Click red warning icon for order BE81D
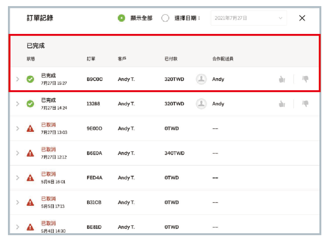This screenshot has width=327, height=240. pyautogui.click(x=30, y=227)
